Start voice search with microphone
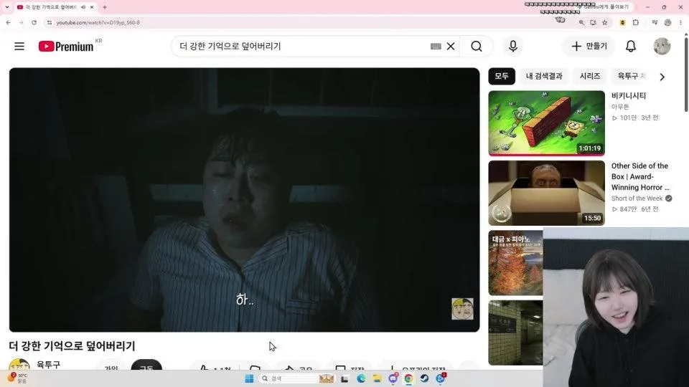Viewport: 689px width, 387px height. pyautogui.click(x=512, y=46)
